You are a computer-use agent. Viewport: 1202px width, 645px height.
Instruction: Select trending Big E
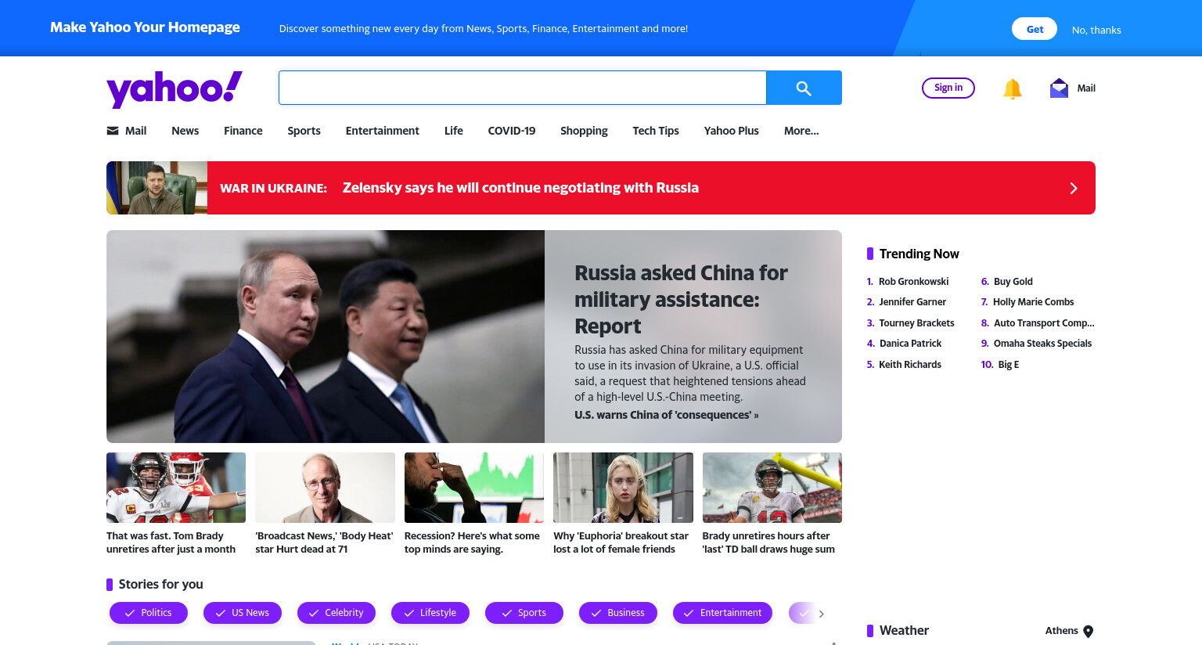pyautogui.click(x=1008, y=365)
